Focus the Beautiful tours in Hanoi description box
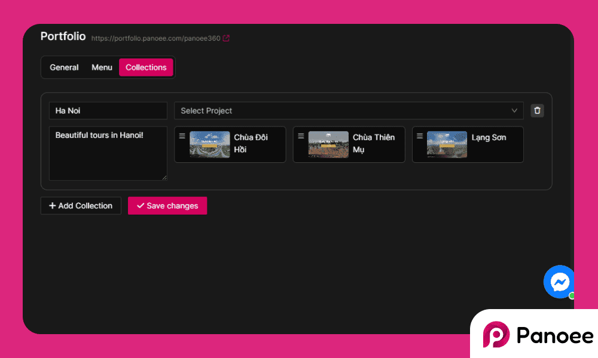The width and height of the screenshot is (598, 358). tap(108, 153)
